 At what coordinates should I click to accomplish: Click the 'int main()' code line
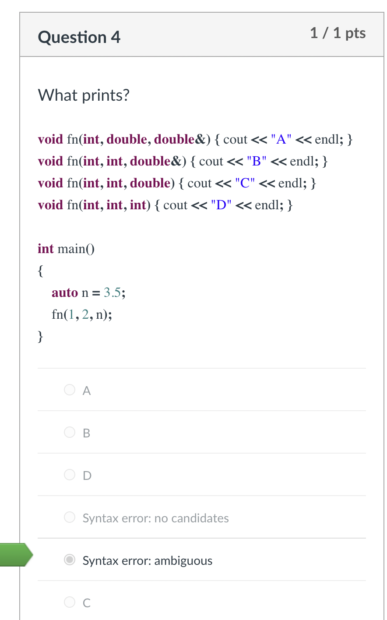click(66, 249)
